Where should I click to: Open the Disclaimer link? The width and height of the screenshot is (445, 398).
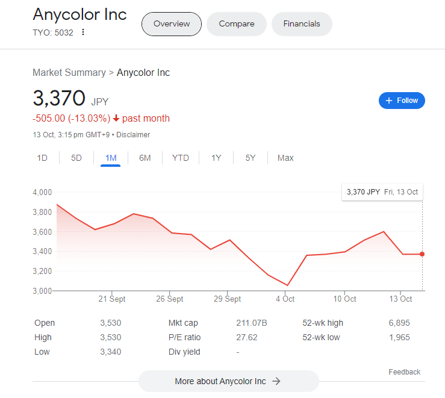click(x=133, y=135)
